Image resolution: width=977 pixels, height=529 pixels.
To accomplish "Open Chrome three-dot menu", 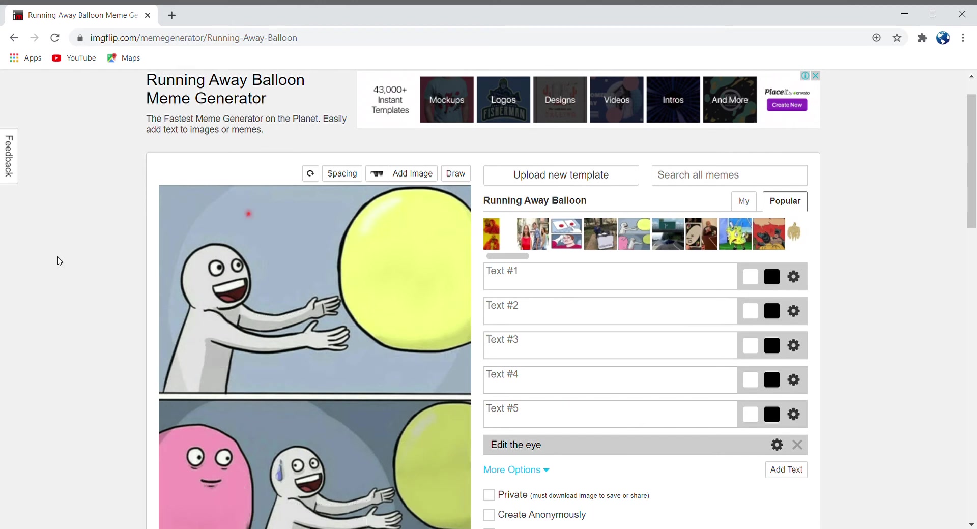I will (x=963, y=38).
